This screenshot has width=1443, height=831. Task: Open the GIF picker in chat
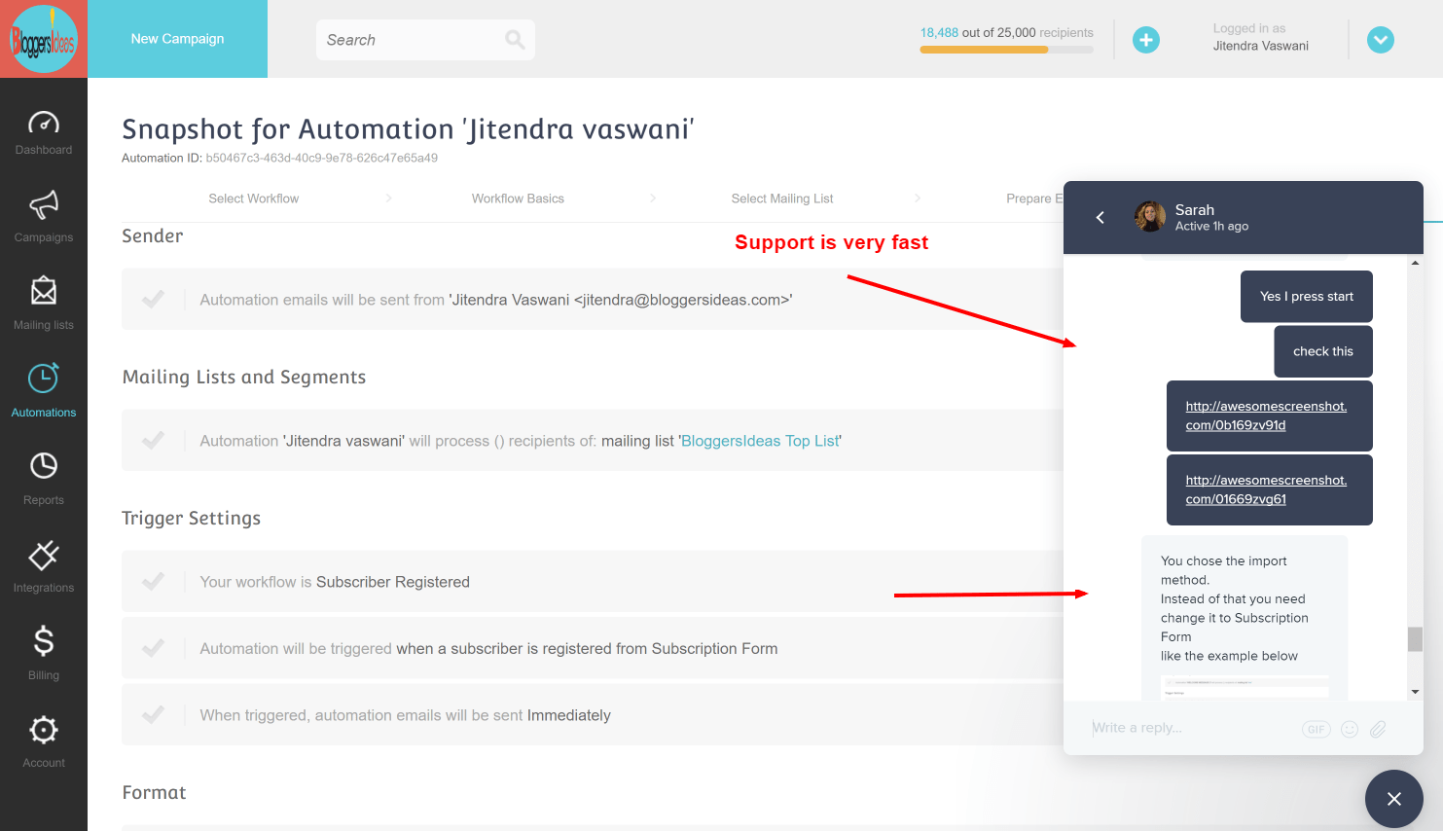click(1317, 730)
